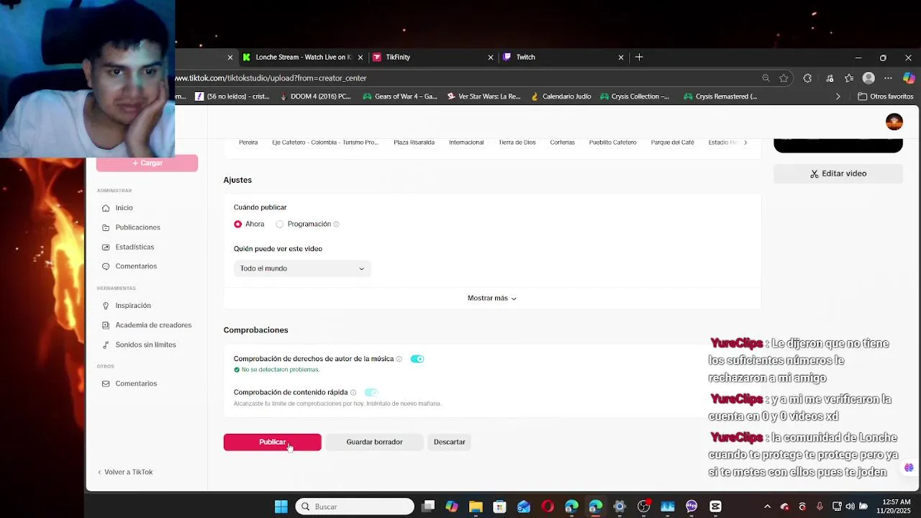Open Opera browser from the taskbar
This screenshot has width=921, height=518.
click(x=548, y=506)
